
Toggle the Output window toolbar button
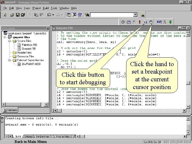pos(74,15)
